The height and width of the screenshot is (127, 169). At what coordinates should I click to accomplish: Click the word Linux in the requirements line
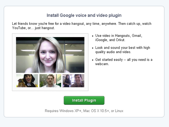119,111
